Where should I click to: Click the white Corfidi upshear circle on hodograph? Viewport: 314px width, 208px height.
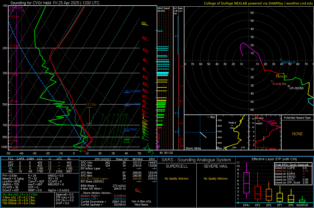tap(288, 86)
